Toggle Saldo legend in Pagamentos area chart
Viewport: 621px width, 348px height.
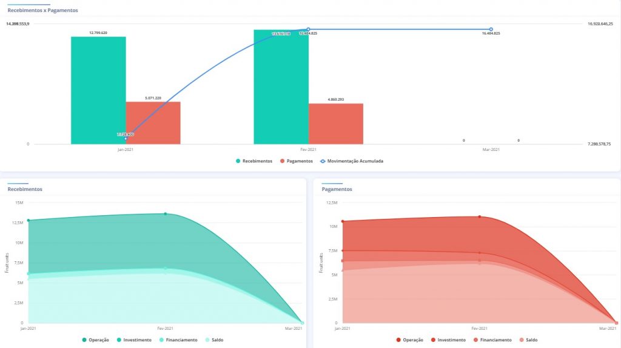(528, 340)
